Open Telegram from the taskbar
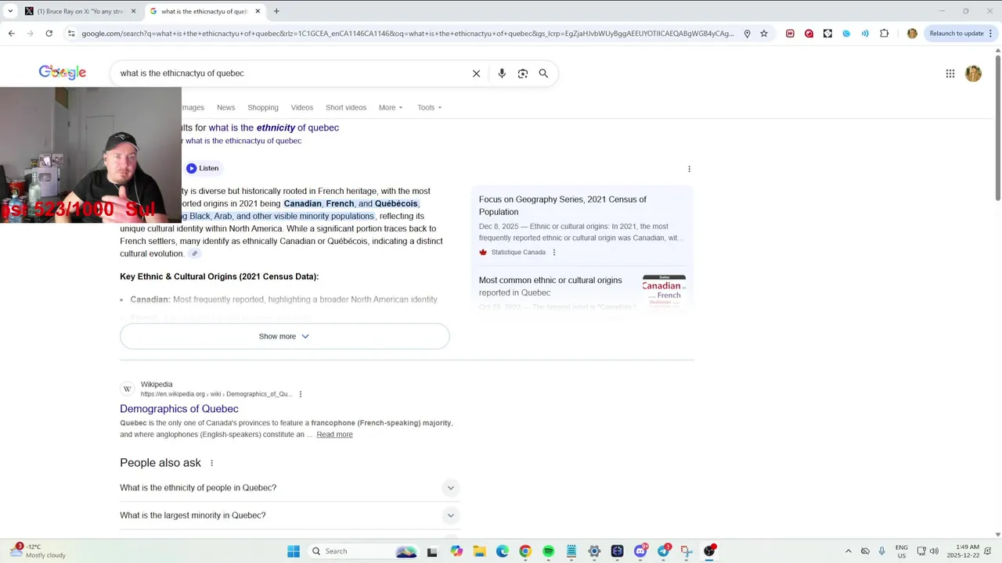The width and height of the screenshot is (1002, 563). pos(663,551)
